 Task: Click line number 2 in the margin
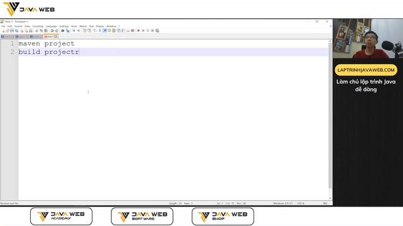click(13, 52)
